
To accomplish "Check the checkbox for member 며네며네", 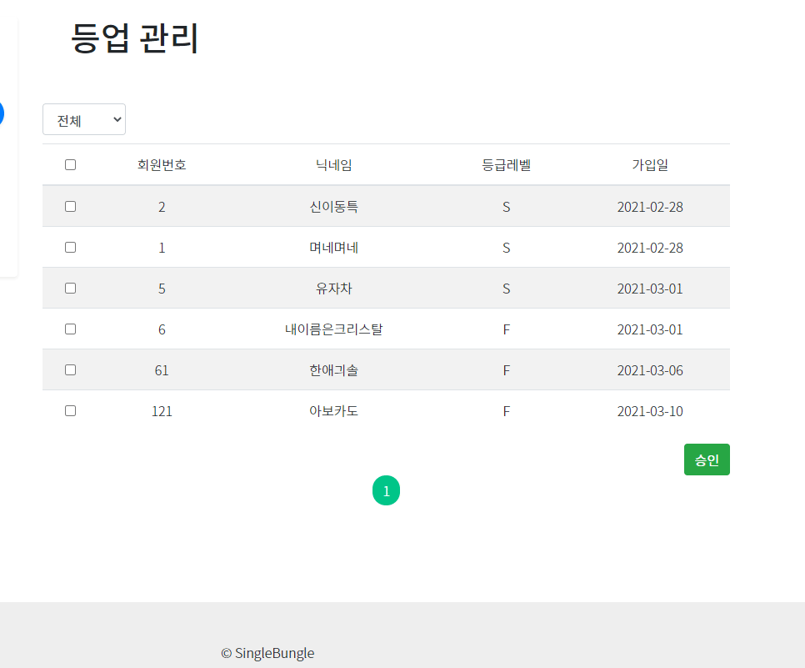I will (70, 247).
